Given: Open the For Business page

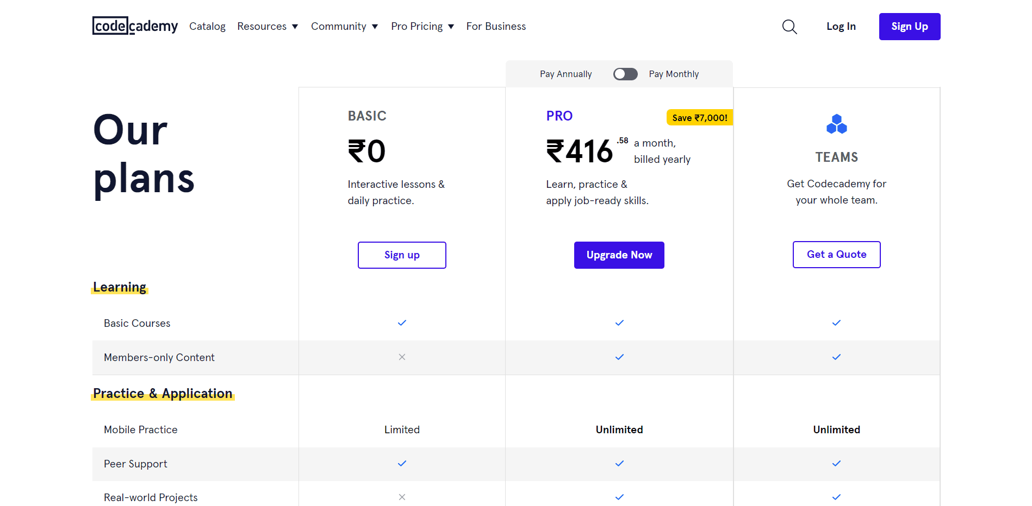Looking at the screenshot, I should pyautogui.click(x=496, y=27).
